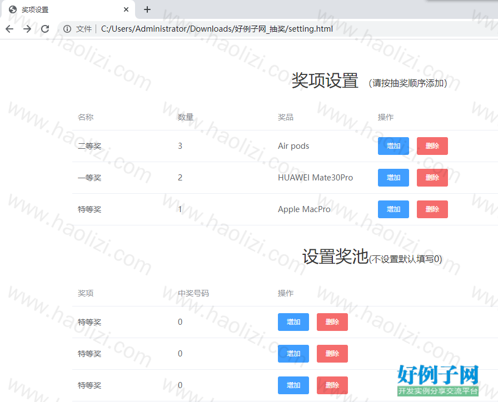Click 删除 in the Apple MacPro row
498x402 pixels.
[432, 209]
